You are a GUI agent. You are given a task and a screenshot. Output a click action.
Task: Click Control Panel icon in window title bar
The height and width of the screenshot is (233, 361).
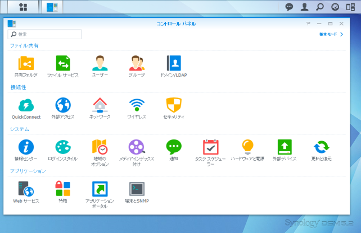click(12, 24)
